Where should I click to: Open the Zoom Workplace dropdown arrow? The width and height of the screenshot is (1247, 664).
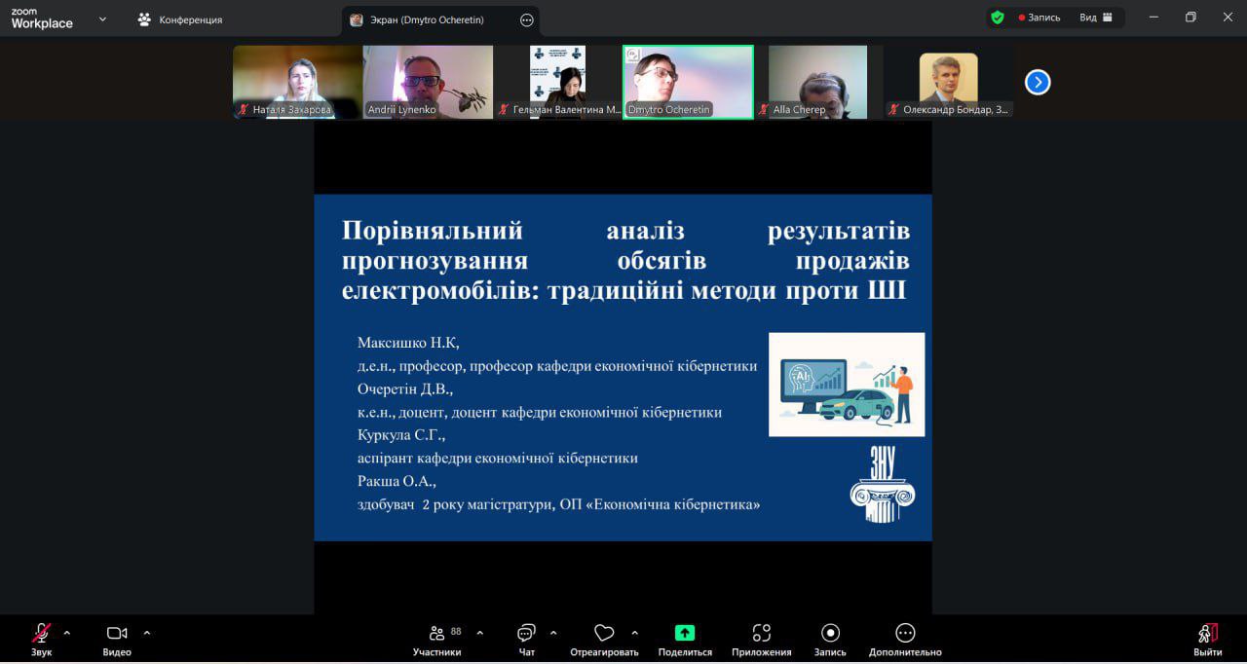tap(102, 18)
